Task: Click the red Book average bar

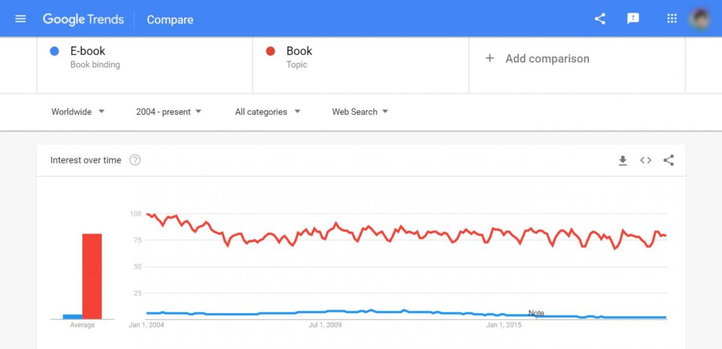Action: (92, 276)
